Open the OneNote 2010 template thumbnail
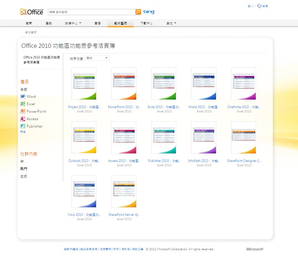The height and width of the screenshot is (264, 298). pyautogui.click(x=243, y=84)
